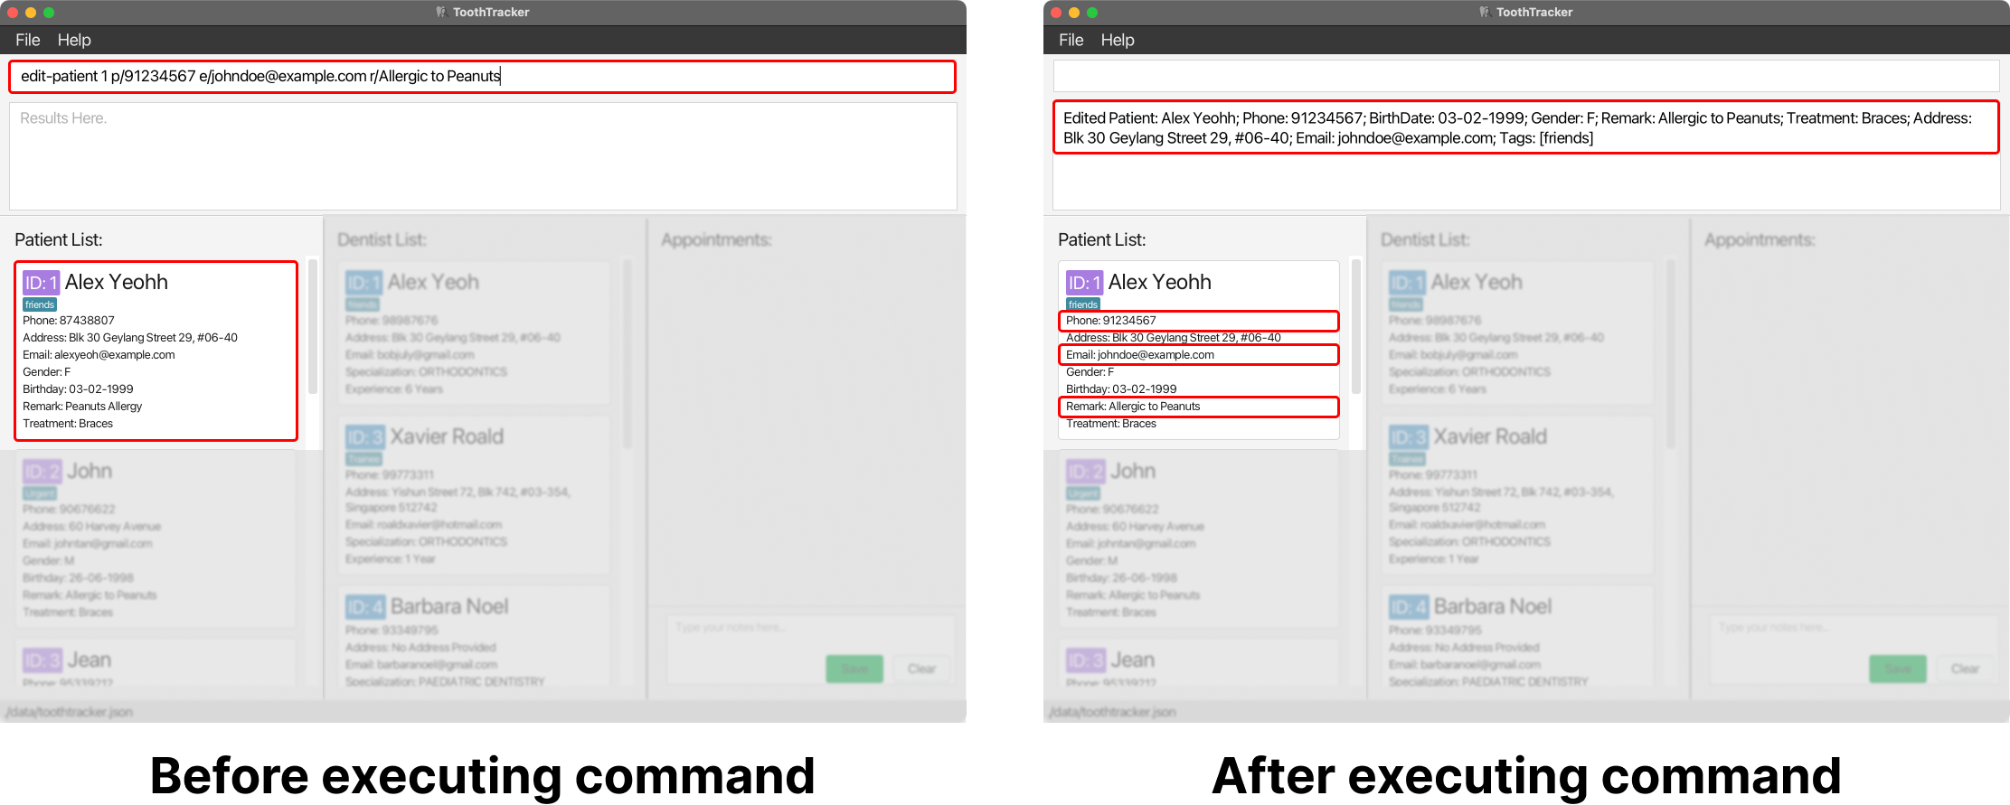Click the yellow minimize button of right window
2010x805 pixels.
coord(1074,13)
